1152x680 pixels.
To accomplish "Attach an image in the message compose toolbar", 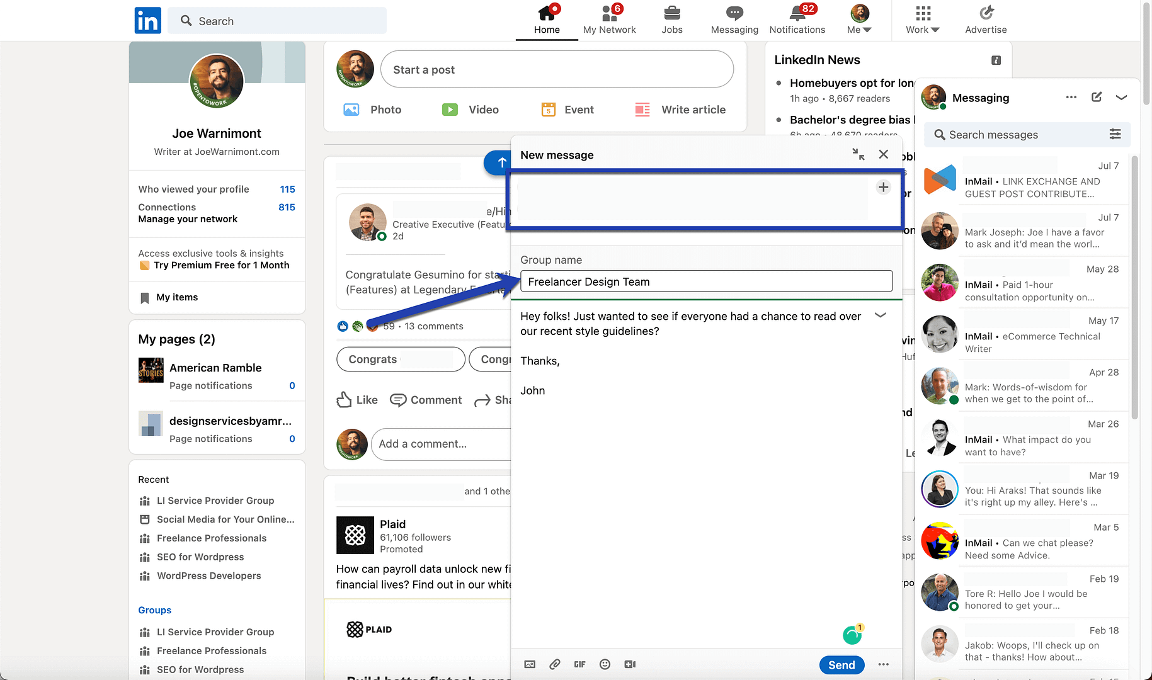I will pos(530,664).
